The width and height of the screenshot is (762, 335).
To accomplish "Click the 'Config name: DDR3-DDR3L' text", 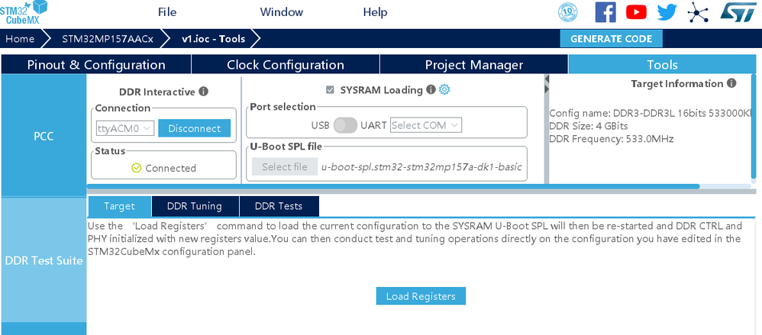I will tap(650, 114).
